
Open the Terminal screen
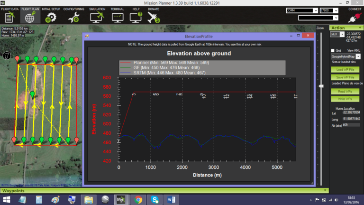pos(118,15)
